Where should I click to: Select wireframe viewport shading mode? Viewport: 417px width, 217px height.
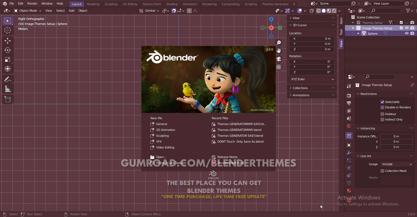coord(318,11)
